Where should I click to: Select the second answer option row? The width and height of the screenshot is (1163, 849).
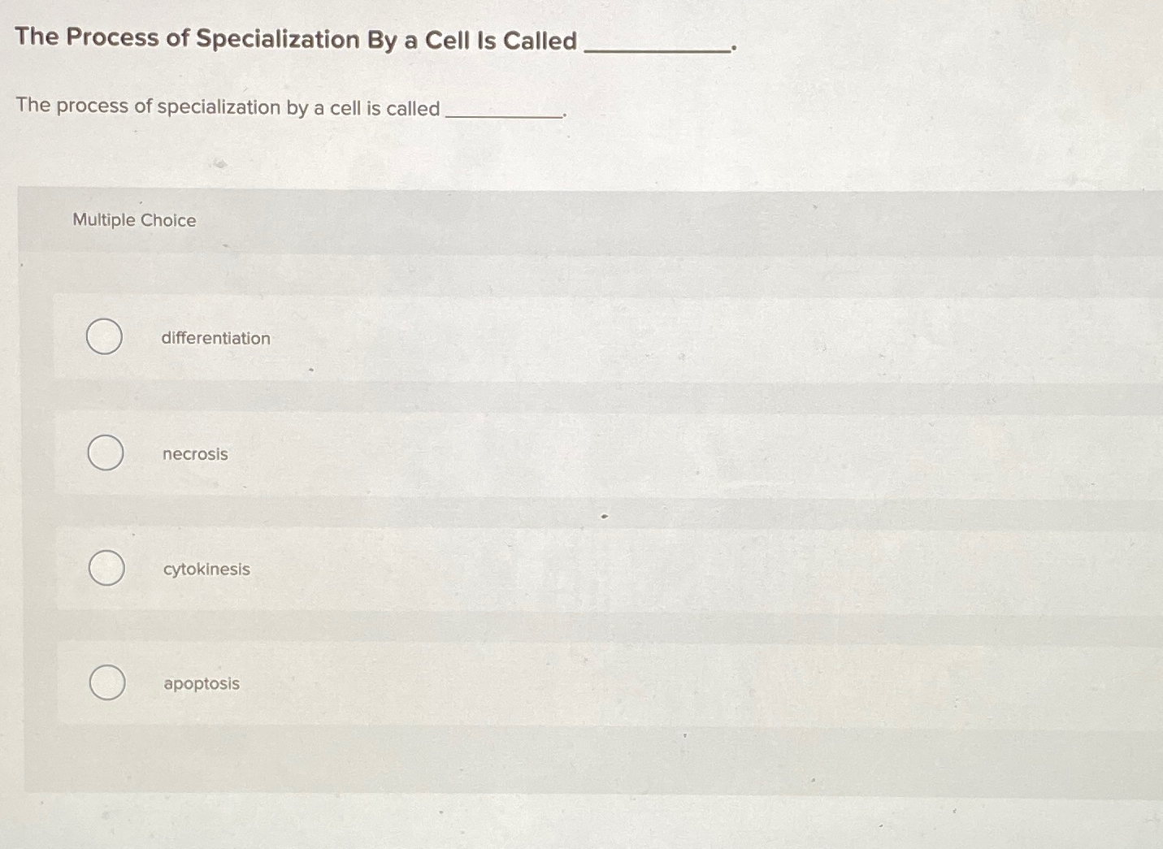coord(569,453)
